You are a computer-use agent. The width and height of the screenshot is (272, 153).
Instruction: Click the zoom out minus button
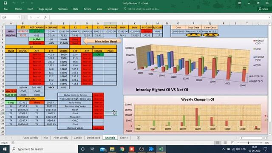[x=238, y=143]
